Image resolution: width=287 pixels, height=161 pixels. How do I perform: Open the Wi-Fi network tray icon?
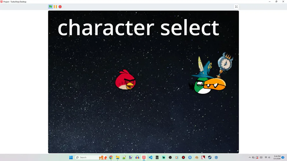click(266, 157)
